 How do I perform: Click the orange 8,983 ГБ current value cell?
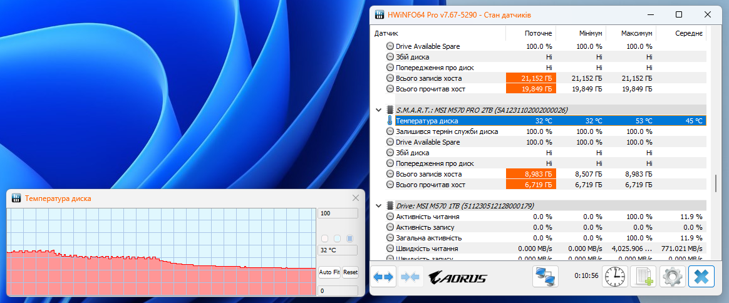(531, 174)
